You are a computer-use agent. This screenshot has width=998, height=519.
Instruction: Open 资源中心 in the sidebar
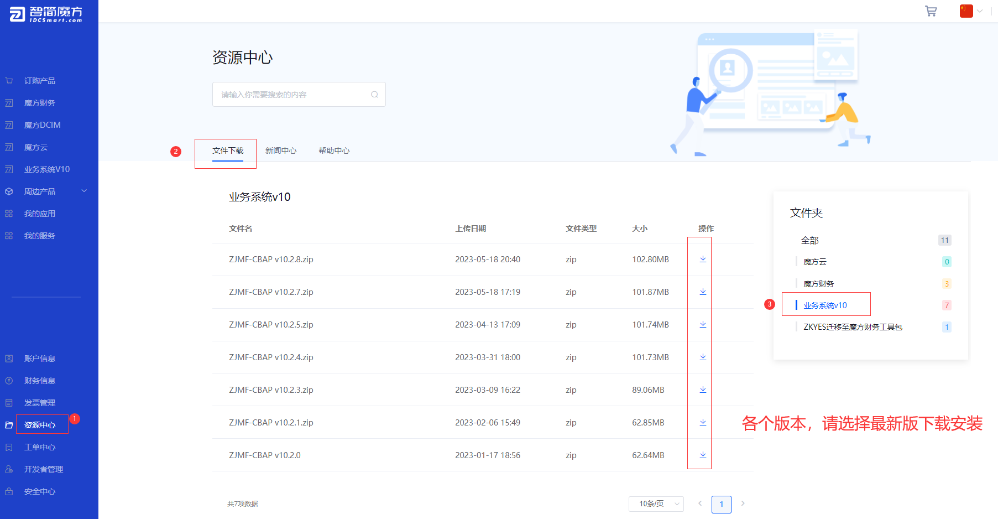[40, 425]
